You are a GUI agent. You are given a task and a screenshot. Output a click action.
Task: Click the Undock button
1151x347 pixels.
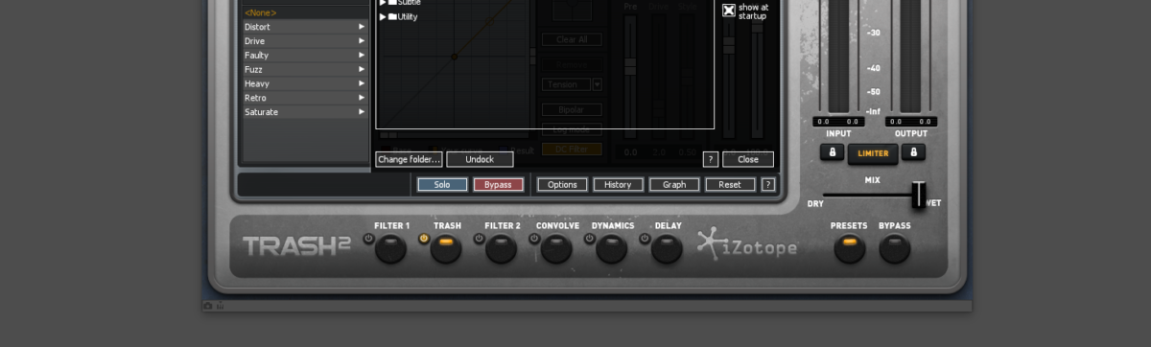pyautogui.click(x=480, y=159)
